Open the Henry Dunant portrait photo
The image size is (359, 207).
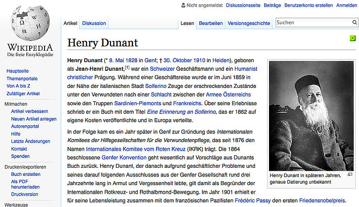tap(311, 116)
